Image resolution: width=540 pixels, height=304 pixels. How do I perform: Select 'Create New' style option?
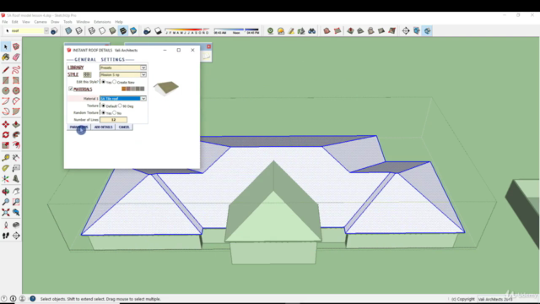(115, 82)
